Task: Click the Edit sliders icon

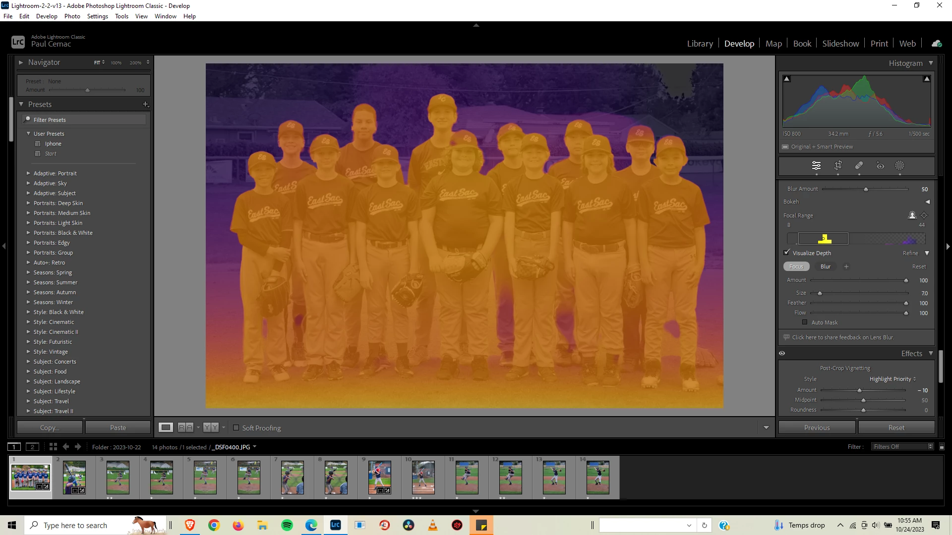Action: (x=816, y=165)
